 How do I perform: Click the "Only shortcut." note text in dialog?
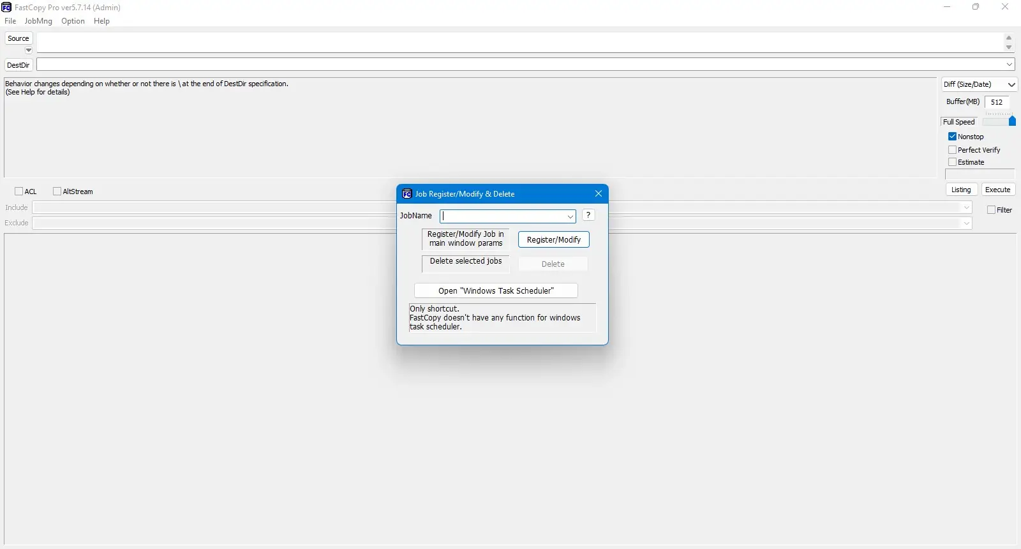click(435, 309)
